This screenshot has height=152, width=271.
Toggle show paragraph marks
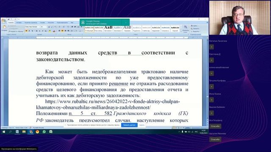pyautogui.click(x=81, y=27)
